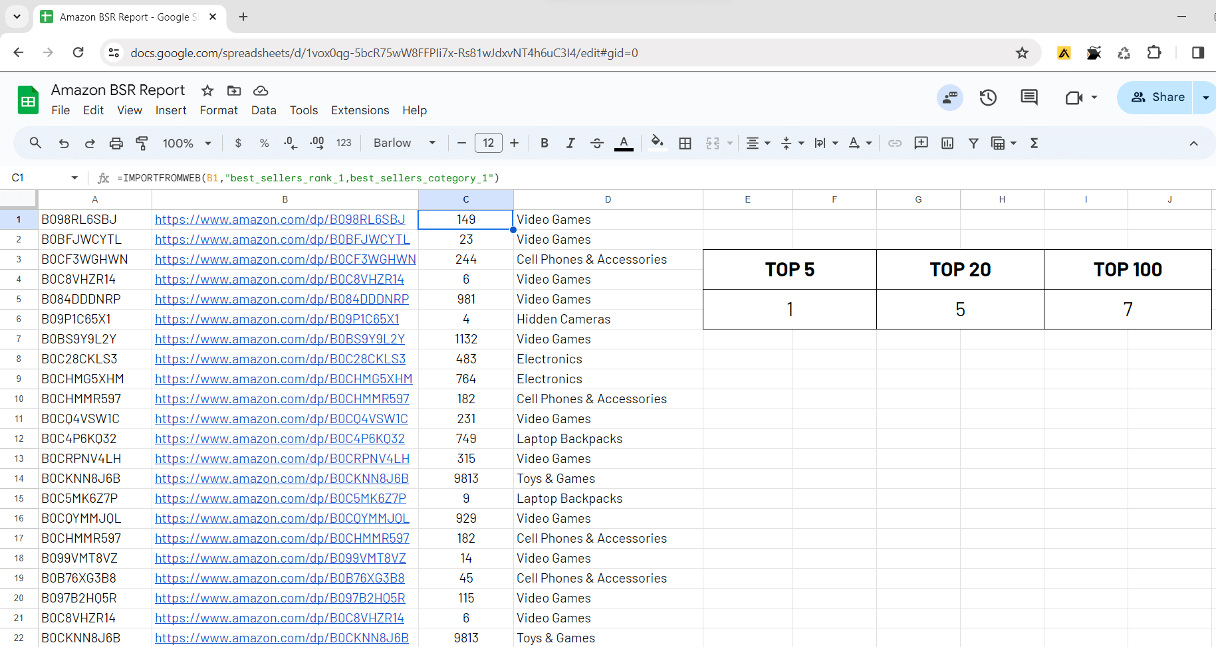
Task: Open the comments history icon
Action: (x=1029, y=98)
